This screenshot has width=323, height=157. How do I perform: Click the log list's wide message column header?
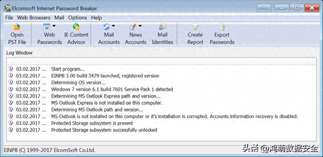coord(179,62)
